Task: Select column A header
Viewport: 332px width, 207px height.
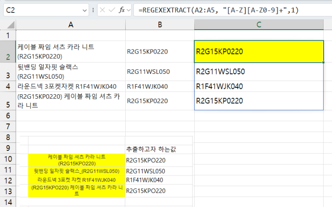Action: click(71, 25)
